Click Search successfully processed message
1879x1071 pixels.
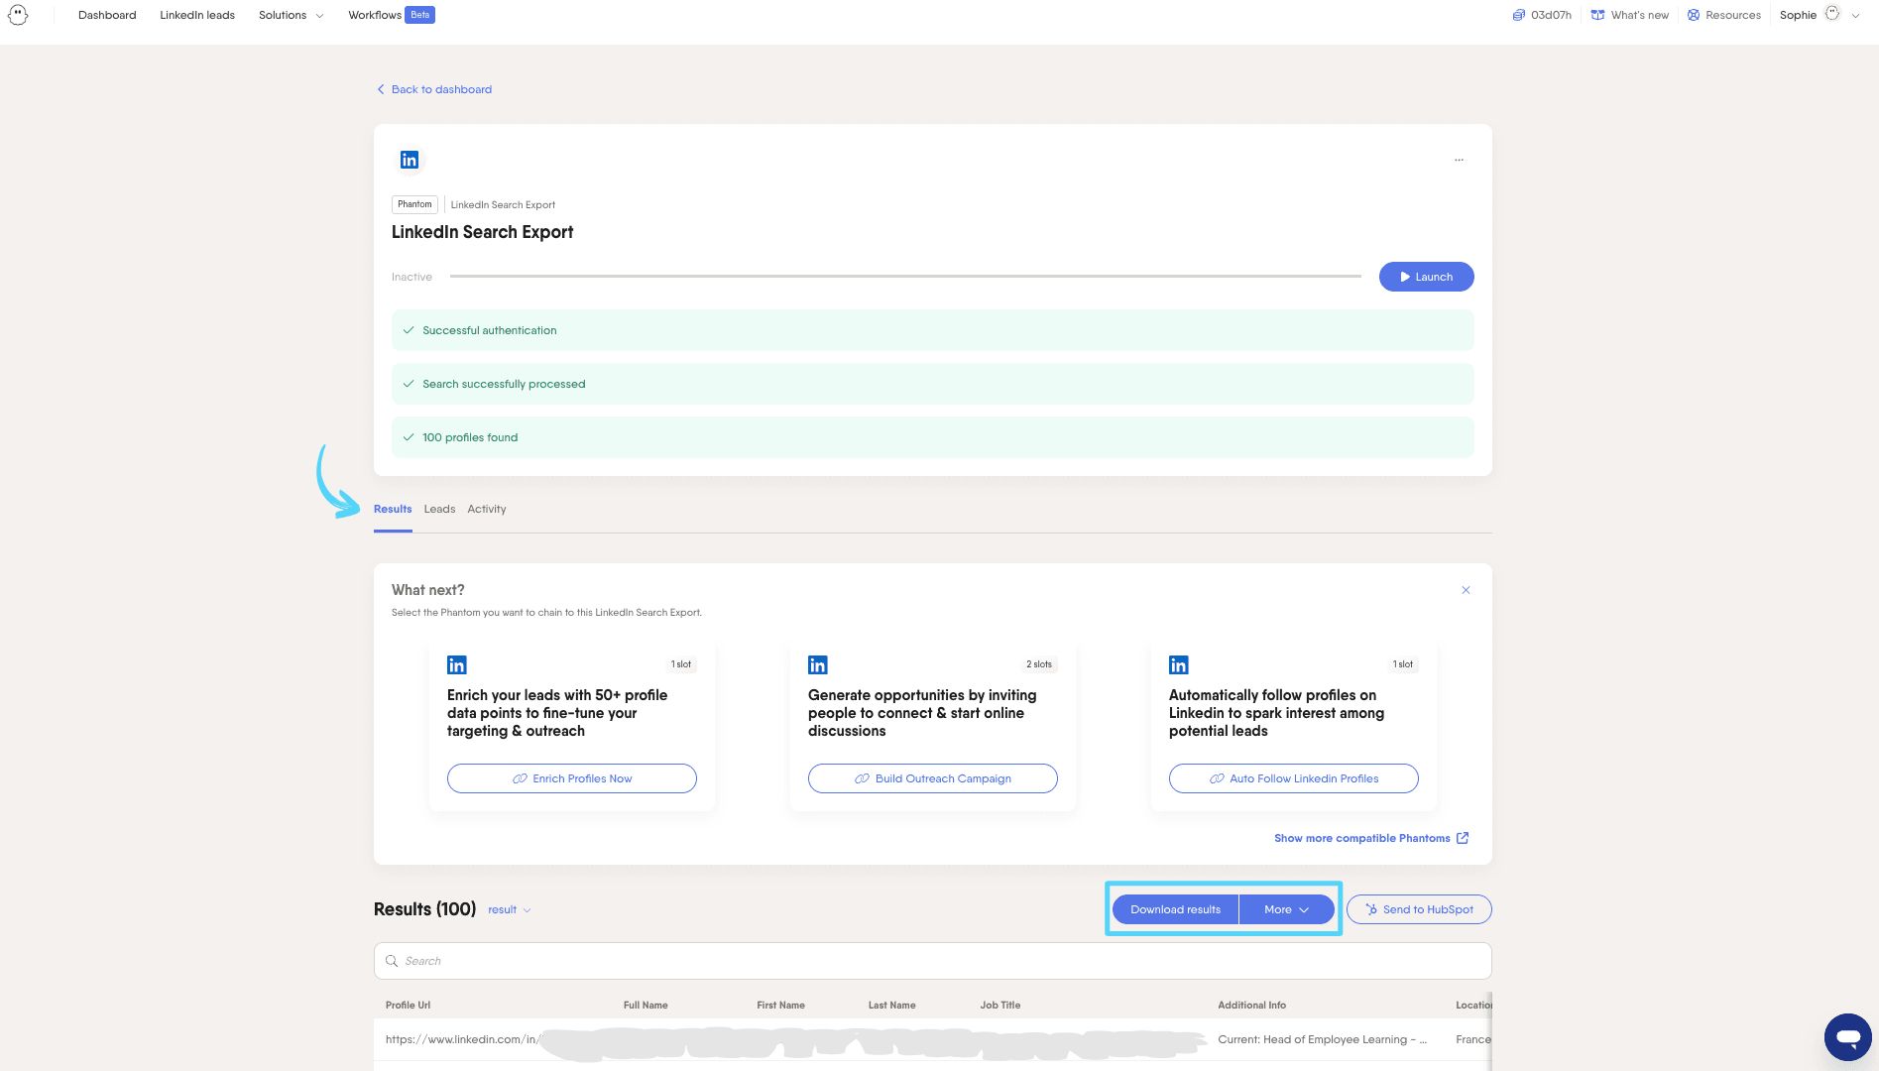[x=932, y=384]
